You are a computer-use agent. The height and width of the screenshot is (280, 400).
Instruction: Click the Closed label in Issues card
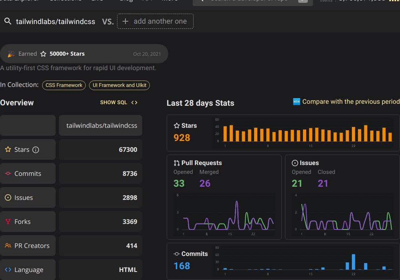pos(326,172)
